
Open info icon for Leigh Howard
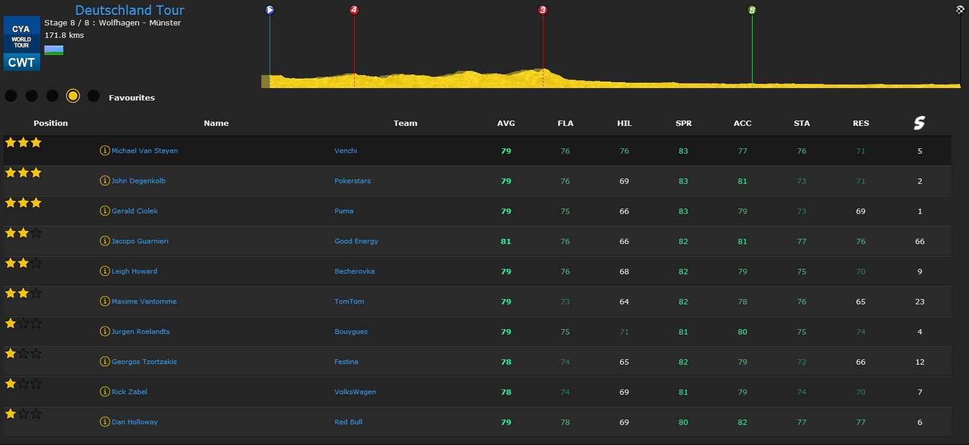105,271
